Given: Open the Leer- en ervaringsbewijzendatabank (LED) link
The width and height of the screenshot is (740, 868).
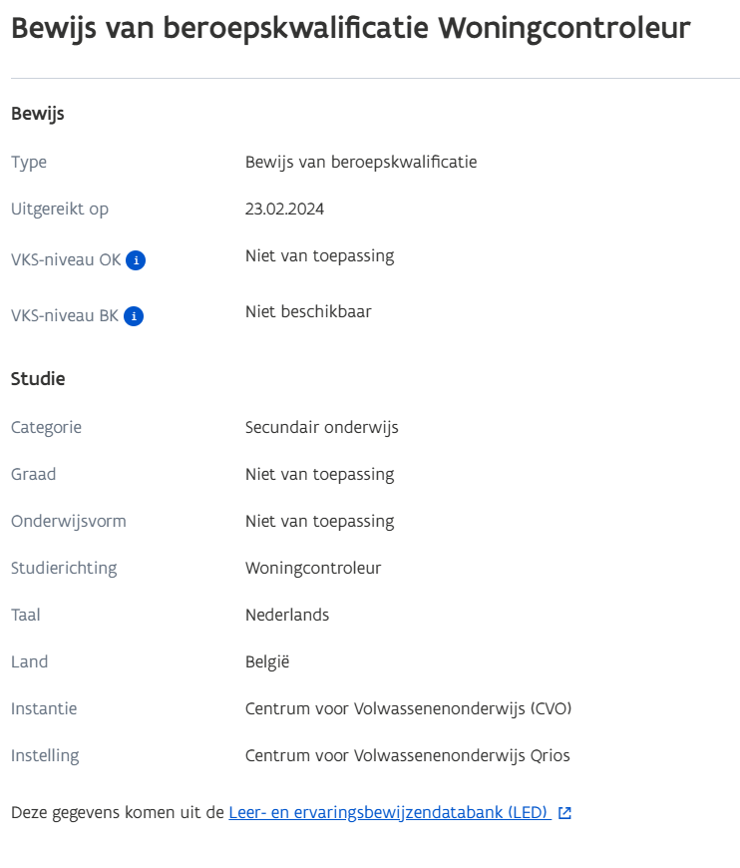Looking at the screenshot, I should [389, 812].
